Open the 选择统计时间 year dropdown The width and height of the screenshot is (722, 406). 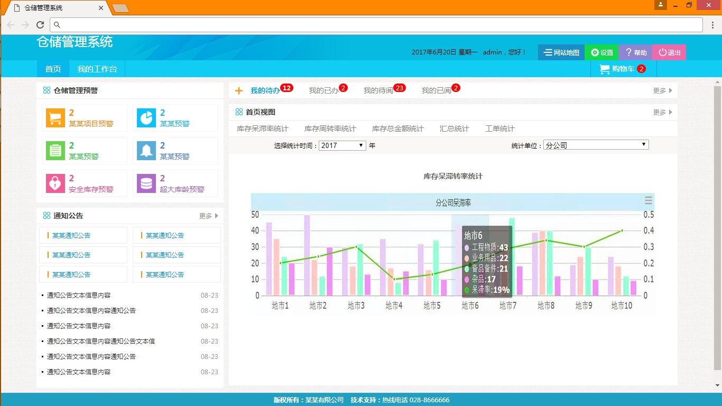tap(342, 145)
